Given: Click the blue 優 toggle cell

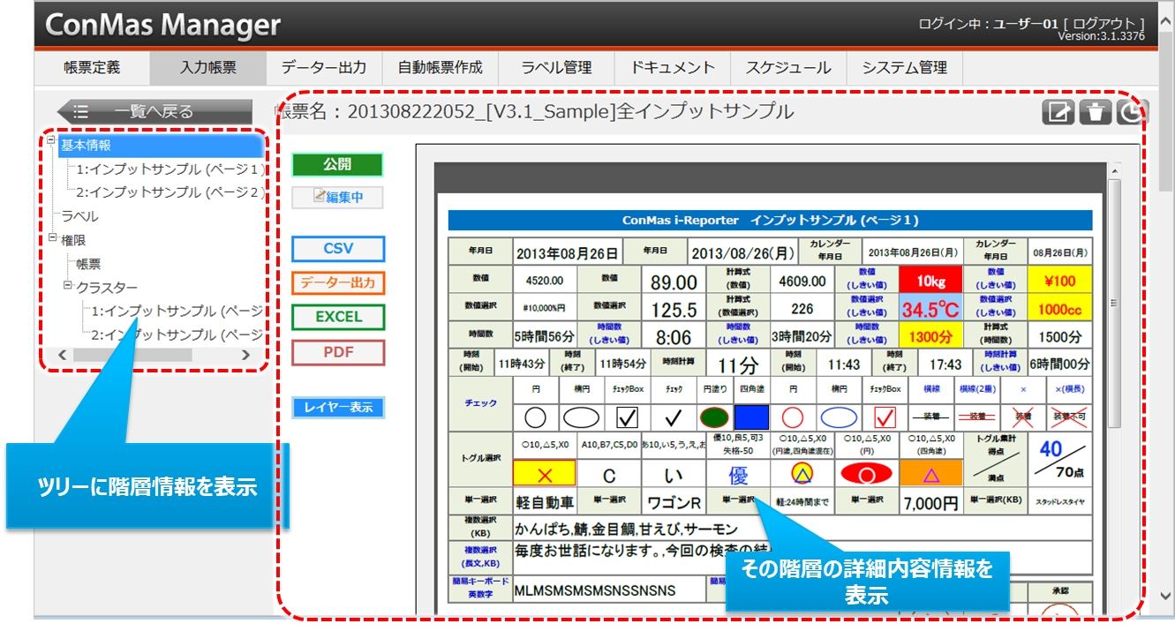Looking at the screenshot, I should 738,475.
